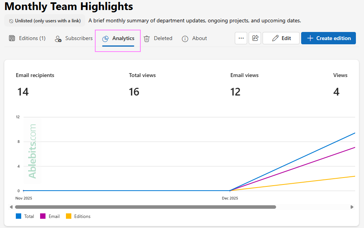Switch to the Subscribers tab

[x=74, y=38]
